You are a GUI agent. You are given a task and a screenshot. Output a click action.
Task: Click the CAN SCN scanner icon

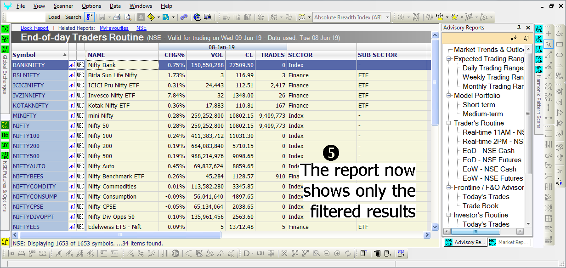click(539, 29)
